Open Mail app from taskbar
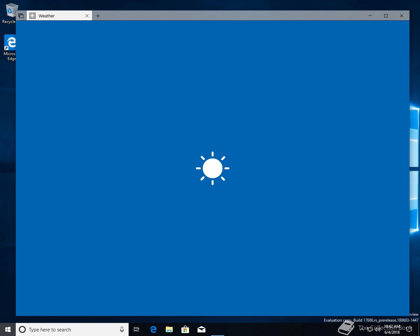Screen dimensions: 420x336 click(x=201, y=329)
